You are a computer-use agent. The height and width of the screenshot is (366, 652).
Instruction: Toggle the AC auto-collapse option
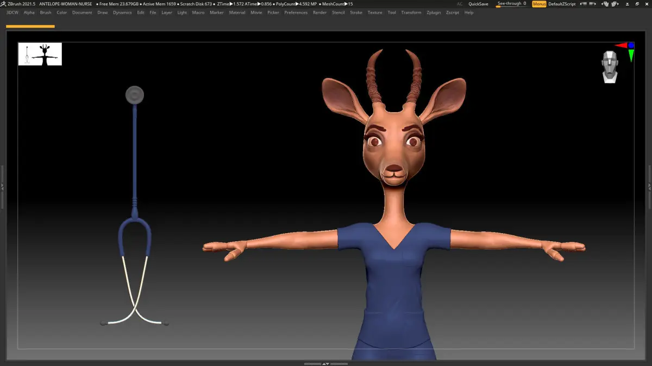(460, 4)
